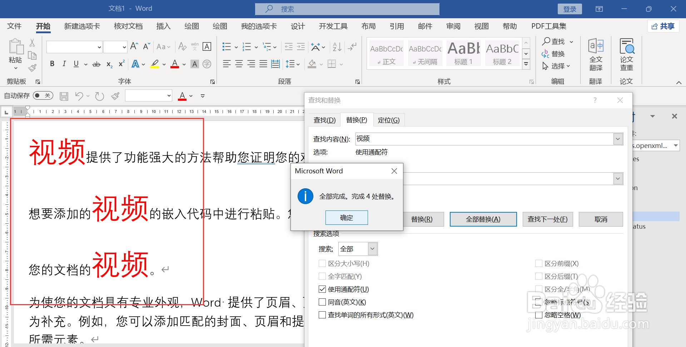Open the font name dropdown in ribbon
The image size is (686, 347).
(x=99, y=47)
